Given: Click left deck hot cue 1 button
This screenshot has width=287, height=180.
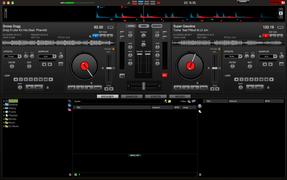Looking at the screenshot, I should tap(95, 36).
